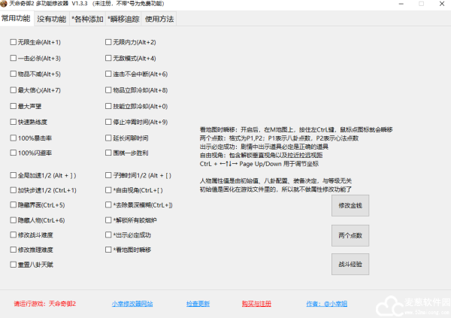Toggle 无限内力(Alt+2) checkbox

point(108,42)
